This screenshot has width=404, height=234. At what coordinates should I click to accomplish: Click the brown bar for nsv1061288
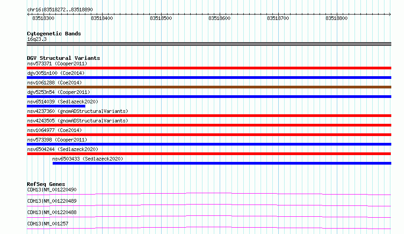point(209,87)
